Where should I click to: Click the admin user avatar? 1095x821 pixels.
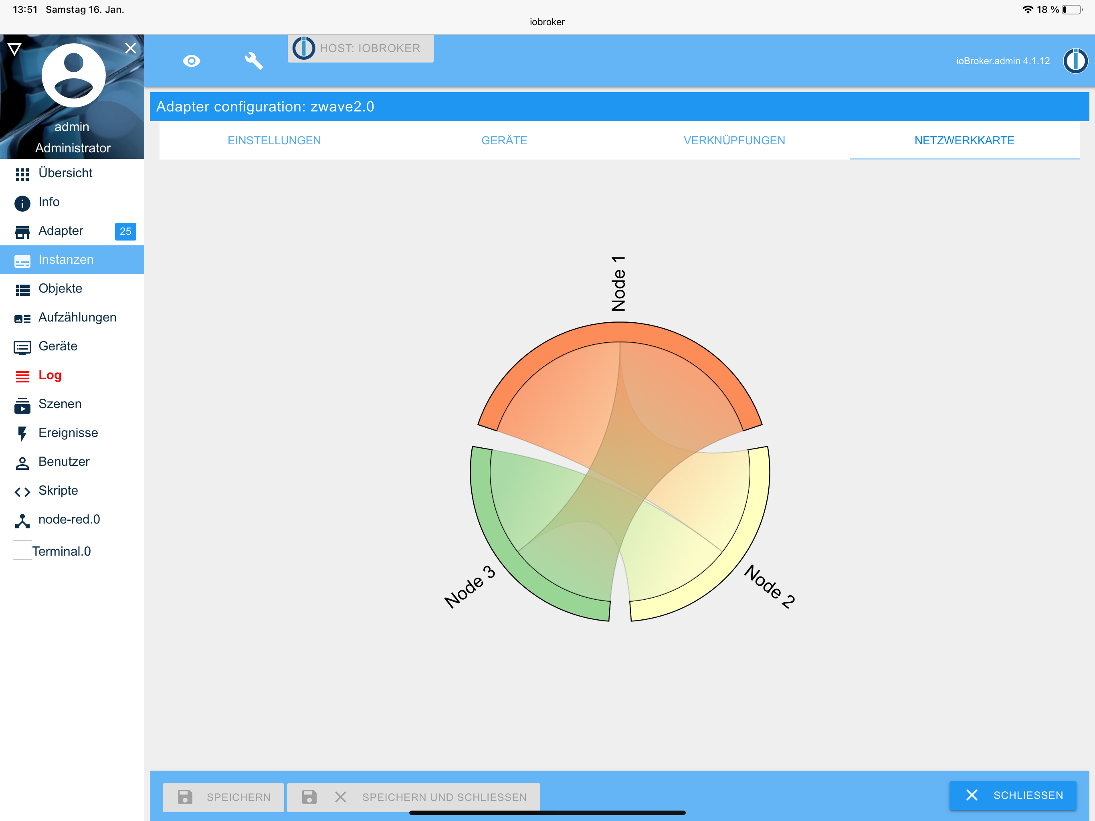74,76
